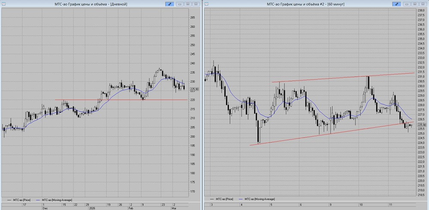The image size is (429, 210).
Task: Click the date label '17' on the daily time axis
Action: [x=24, y=204]
